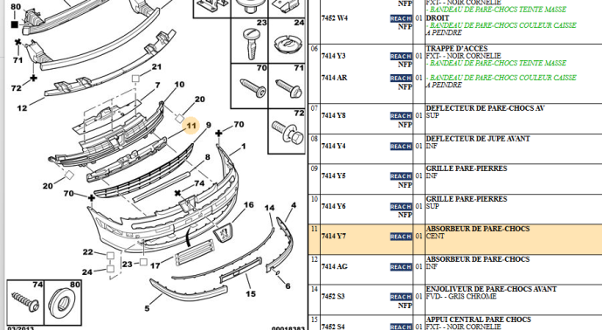The width and height of the screenshot is (602, 330).
Task: Click diagram callout number 4
Action: tap(294, 205)
